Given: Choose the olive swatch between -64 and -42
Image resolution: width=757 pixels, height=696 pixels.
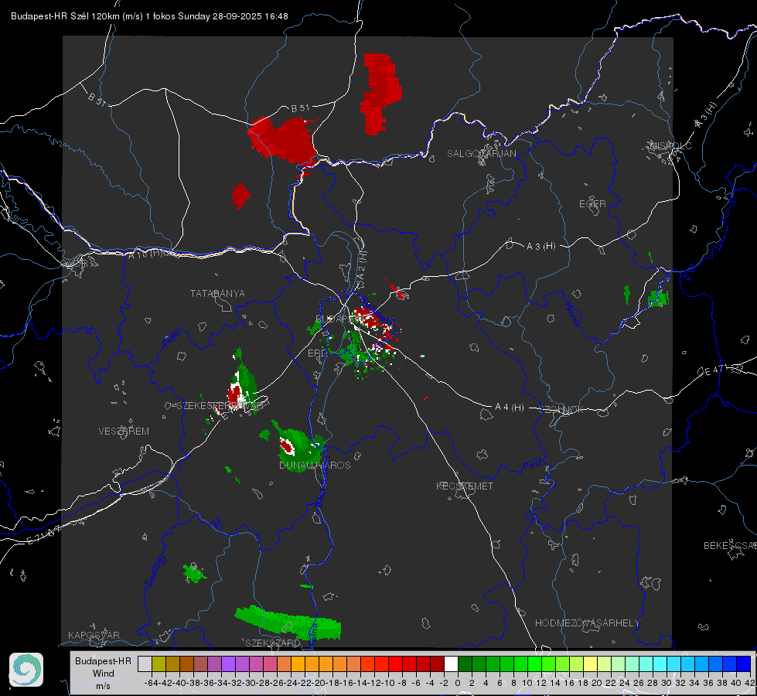Looking at the screenshot, I should 159,664.
